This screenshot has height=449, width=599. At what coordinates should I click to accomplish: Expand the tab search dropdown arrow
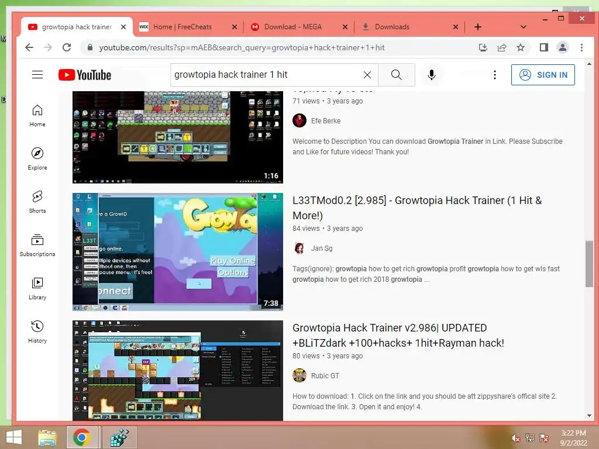pos(524,27)
